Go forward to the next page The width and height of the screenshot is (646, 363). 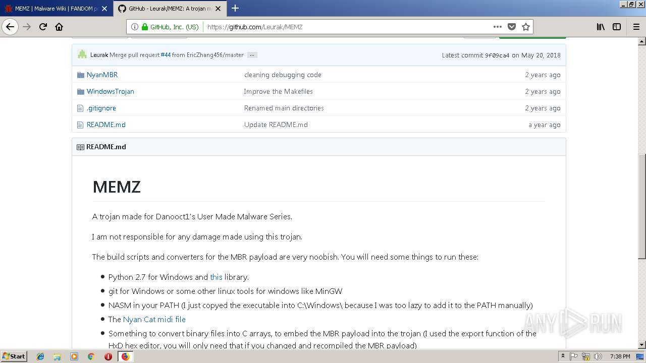click(x=27, y=27)
